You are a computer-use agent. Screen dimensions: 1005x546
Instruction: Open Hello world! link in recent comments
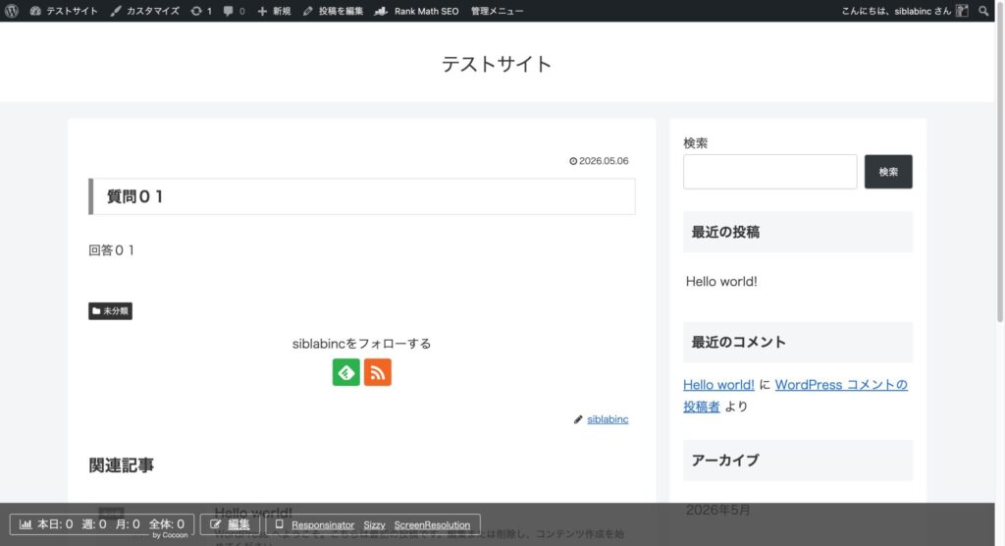click(x=717, y=384)
